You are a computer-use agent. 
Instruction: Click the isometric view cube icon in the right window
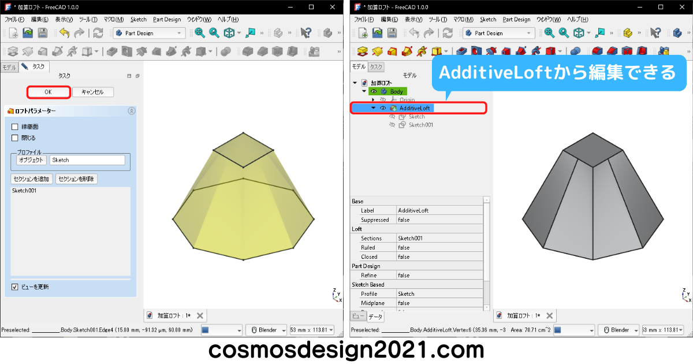[579, 33]
